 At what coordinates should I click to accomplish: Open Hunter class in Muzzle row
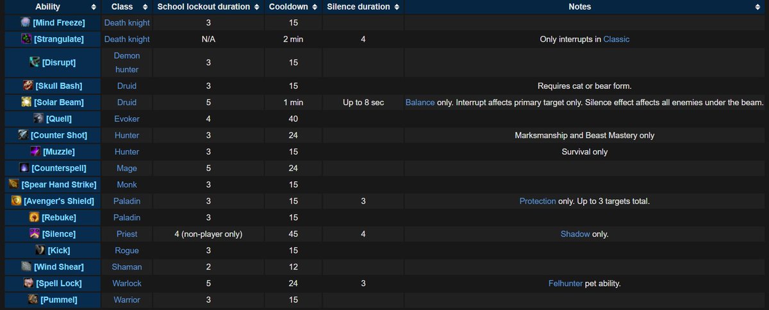(127, 152)
